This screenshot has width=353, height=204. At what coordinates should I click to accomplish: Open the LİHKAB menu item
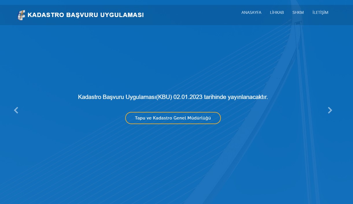[277, 12]
